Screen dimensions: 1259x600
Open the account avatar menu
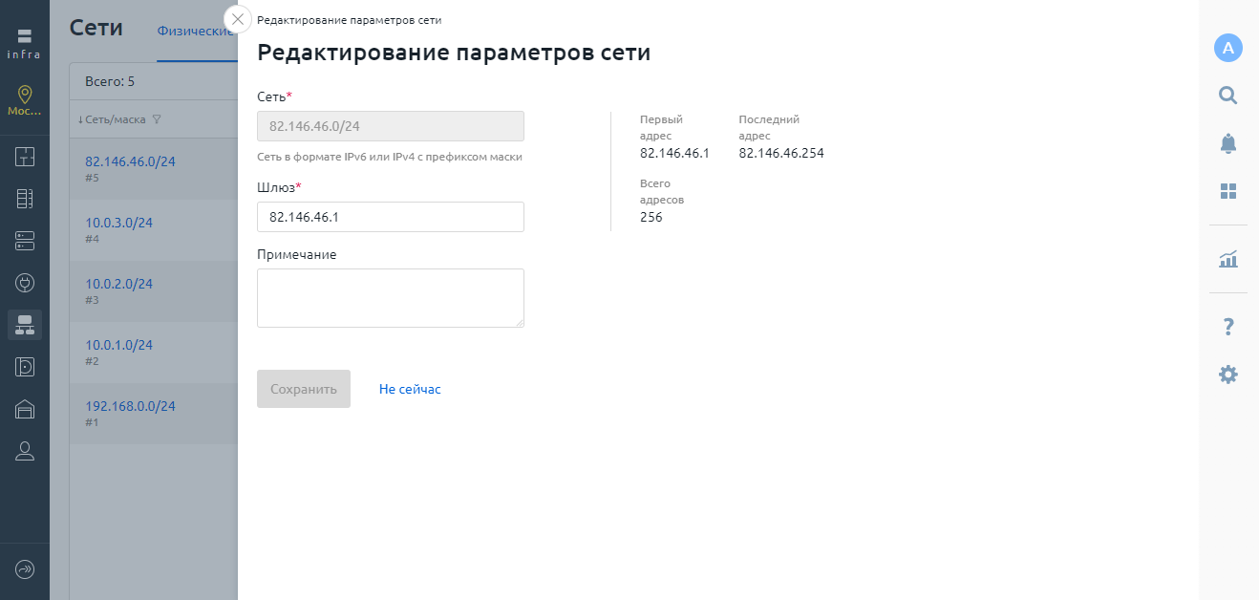1228,48
